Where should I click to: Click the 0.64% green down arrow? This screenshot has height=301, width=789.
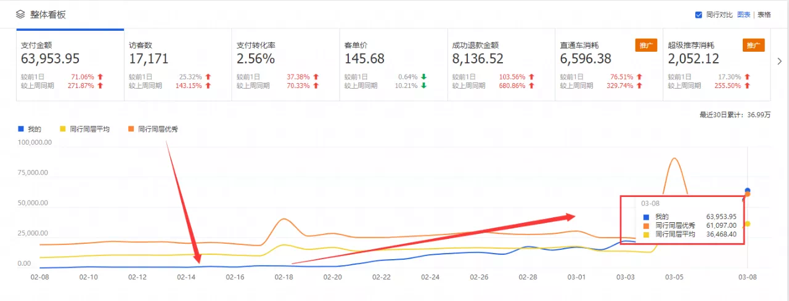point(423,77)
